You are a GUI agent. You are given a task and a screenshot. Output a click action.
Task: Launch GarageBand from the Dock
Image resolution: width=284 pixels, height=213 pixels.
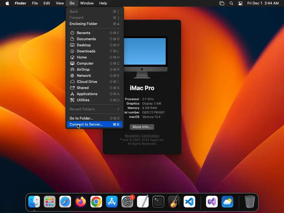tap(174, 202)
